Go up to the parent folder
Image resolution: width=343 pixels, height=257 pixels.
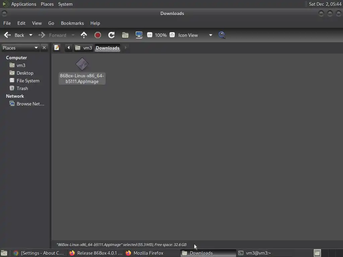click(x=84, y=35)
